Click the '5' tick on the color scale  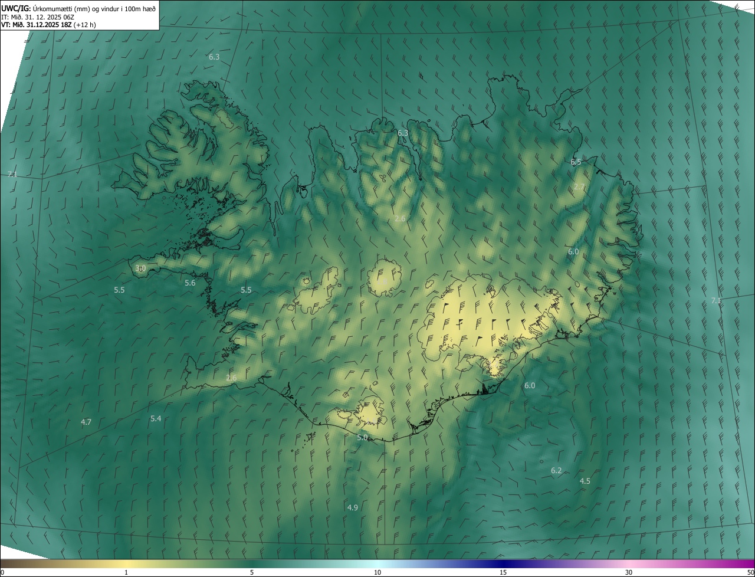tap(252, 572)
